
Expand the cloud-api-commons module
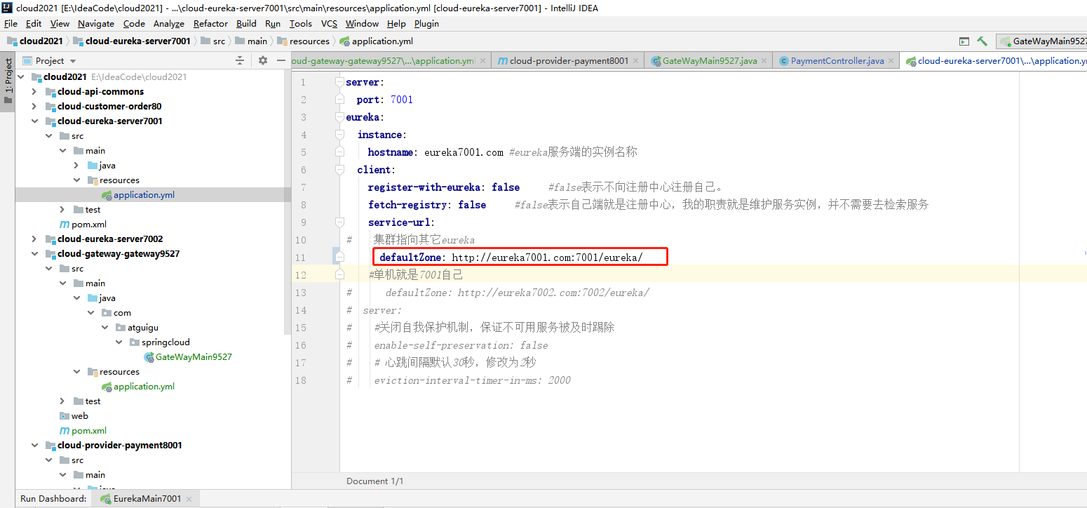[x=34, y=91]
